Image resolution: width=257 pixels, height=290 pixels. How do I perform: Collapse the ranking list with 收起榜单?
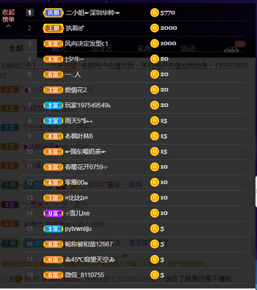[x=8, y=18]
